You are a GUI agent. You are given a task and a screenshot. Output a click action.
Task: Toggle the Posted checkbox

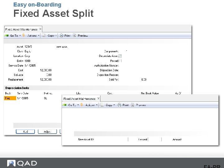coord(120,61)
